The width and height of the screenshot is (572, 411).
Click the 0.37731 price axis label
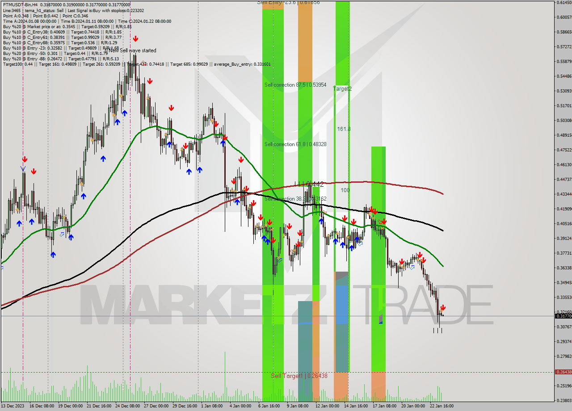pyautogui.click(x=564, y=253)
